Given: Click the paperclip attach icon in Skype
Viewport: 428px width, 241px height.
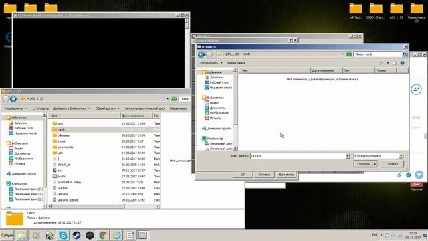Looking at the screenshot, I should 399,175.
